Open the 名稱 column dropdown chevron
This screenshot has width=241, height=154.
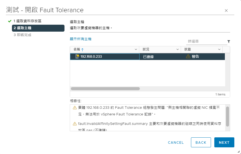[136, 49]
